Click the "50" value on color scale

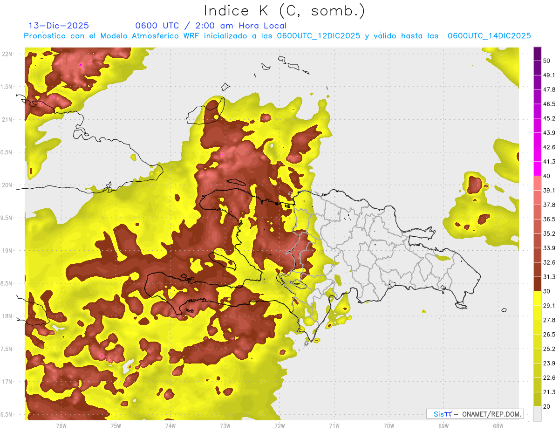click(547, 61)
